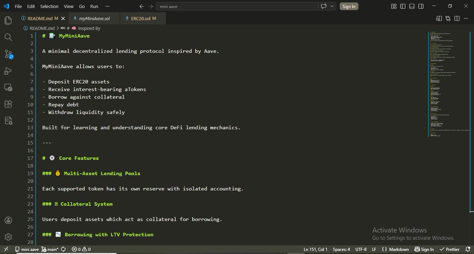Open the Manage gear icon
This screenshot has width=474, height=254.
[x=8, y=237]
